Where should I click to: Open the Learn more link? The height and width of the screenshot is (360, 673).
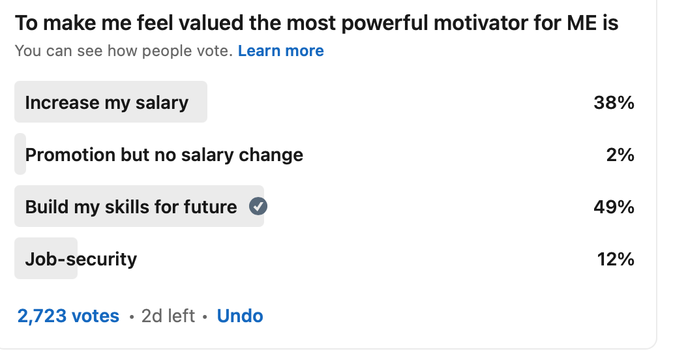[280, 51]
